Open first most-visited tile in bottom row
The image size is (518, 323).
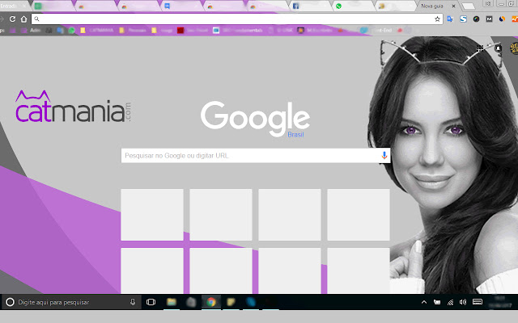[152, 271]
